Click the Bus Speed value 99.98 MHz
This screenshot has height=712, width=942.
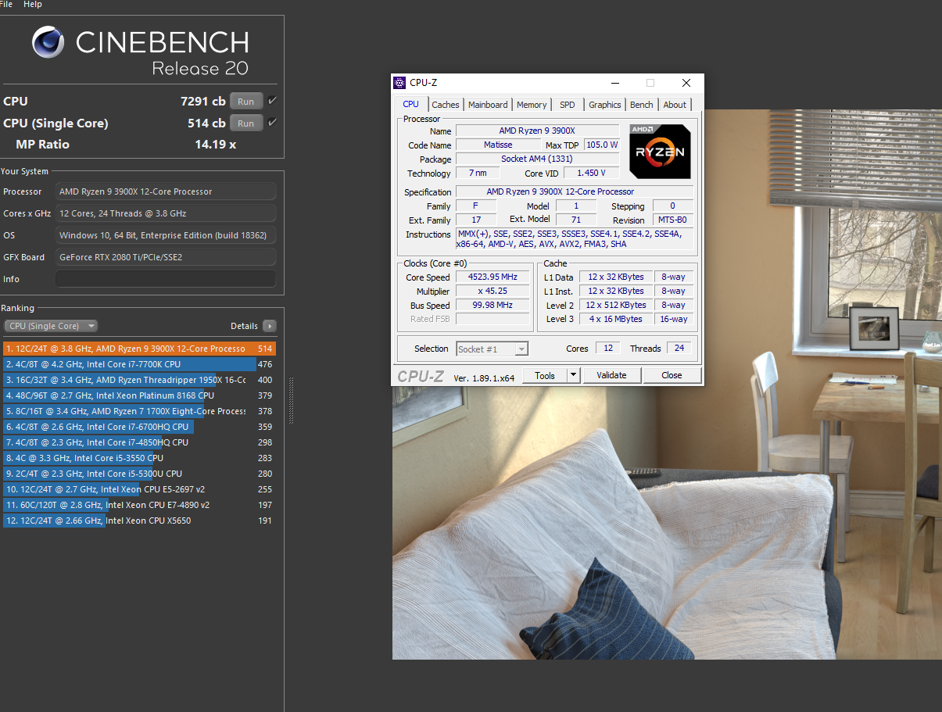[492, 306]
